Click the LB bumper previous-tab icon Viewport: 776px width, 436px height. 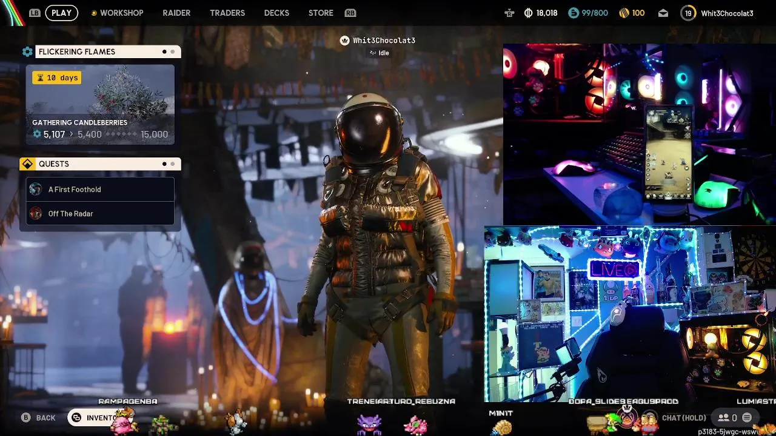click(x=35, y=13)
